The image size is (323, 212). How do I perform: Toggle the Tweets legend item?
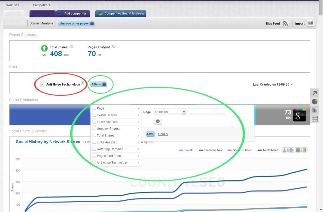(186, 150)
